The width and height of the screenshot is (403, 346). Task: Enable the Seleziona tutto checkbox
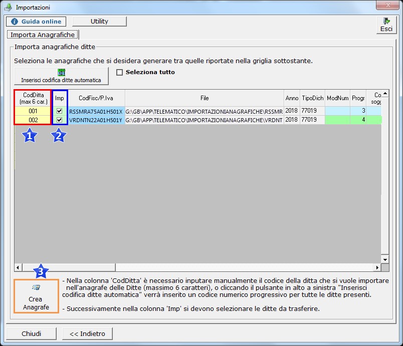click(119, 73)
